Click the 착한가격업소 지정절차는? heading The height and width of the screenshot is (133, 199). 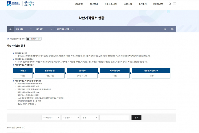pyautogui.click(x=24, y=65)
